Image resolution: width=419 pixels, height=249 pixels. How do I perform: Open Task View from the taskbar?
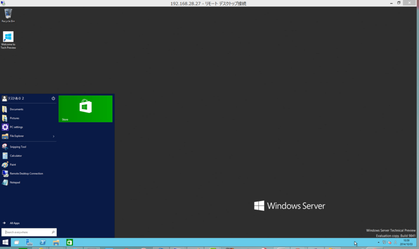tap(17, 242)
